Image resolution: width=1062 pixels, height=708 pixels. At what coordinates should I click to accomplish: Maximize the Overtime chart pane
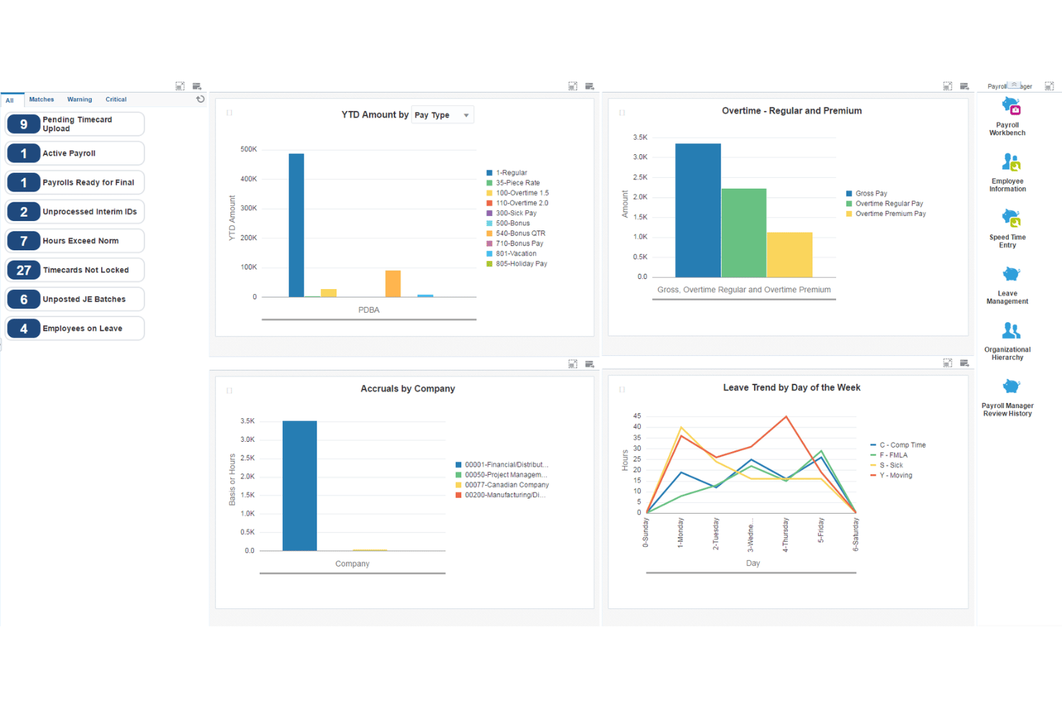pos(947,86)
